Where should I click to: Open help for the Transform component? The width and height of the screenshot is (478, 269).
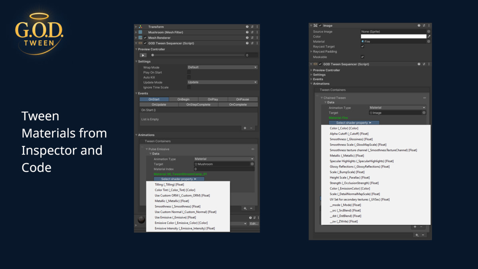pos(247,27)
